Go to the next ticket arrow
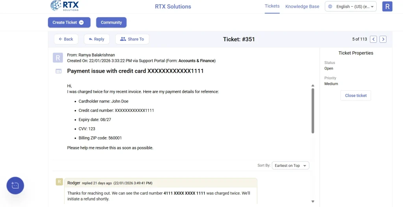The height and width of the screenshot is (207, 403). click(383, 39)
